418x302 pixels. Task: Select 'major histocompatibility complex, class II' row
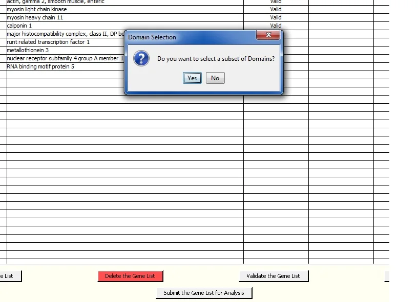66,34
